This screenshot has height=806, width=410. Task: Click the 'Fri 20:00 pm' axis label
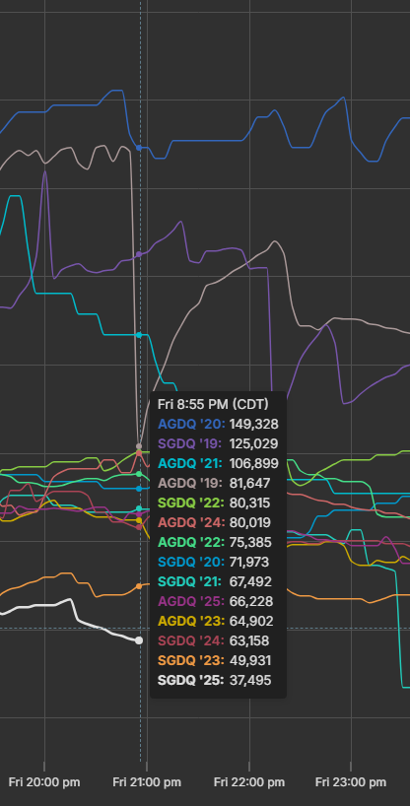click(44, 782)
